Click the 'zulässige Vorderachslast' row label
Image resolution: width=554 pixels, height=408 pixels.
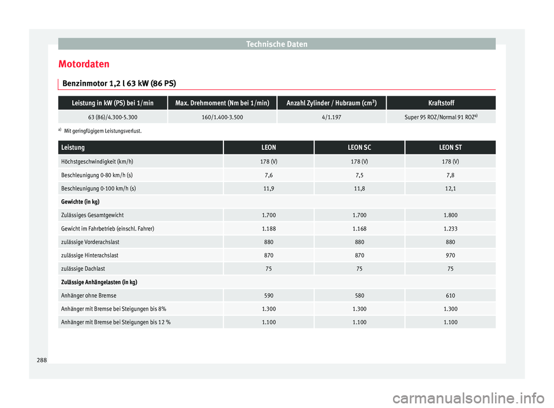[90, 242]
